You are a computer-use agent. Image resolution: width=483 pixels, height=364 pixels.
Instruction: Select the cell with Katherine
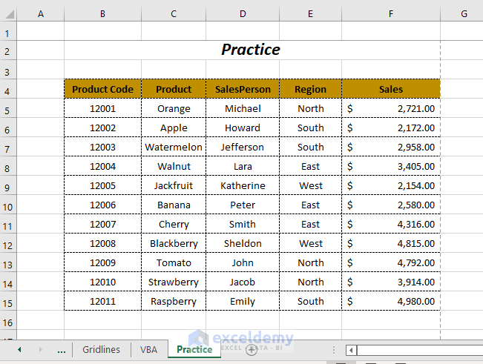pos(243,185)
